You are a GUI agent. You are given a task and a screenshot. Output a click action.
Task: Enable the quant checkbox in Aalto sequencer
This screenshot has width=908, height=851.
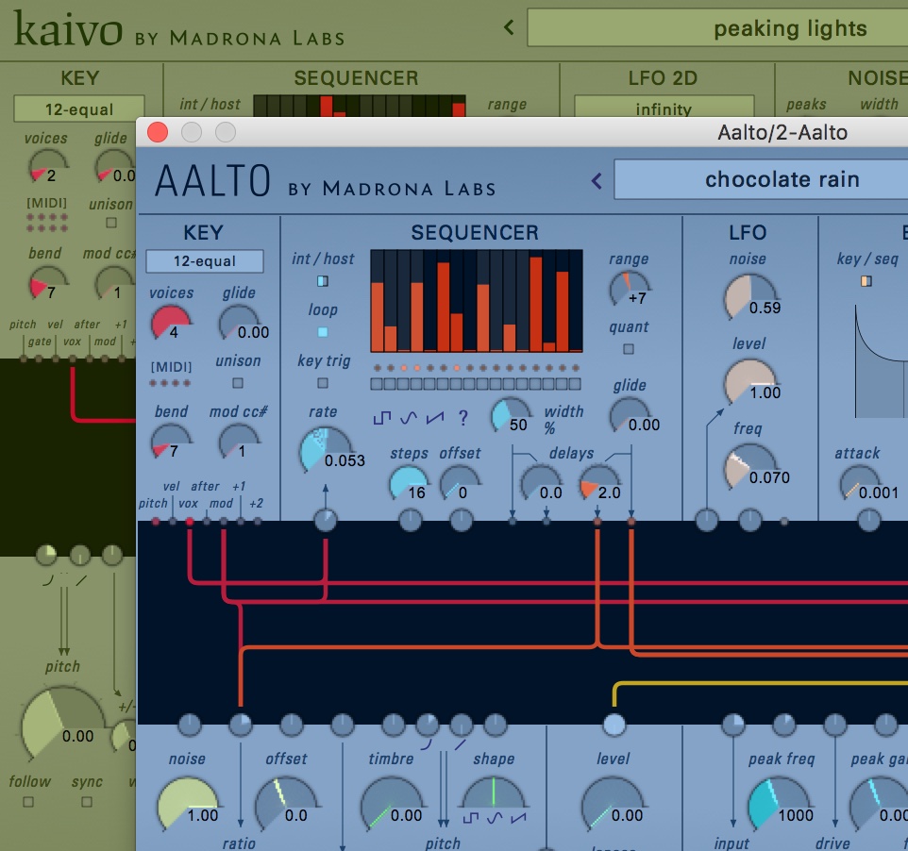(x=629, y=349)
